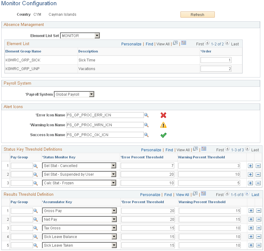This screenshot has height=251, width=264.
Task: Click the Order input field for Vacations
Action: 216,69
